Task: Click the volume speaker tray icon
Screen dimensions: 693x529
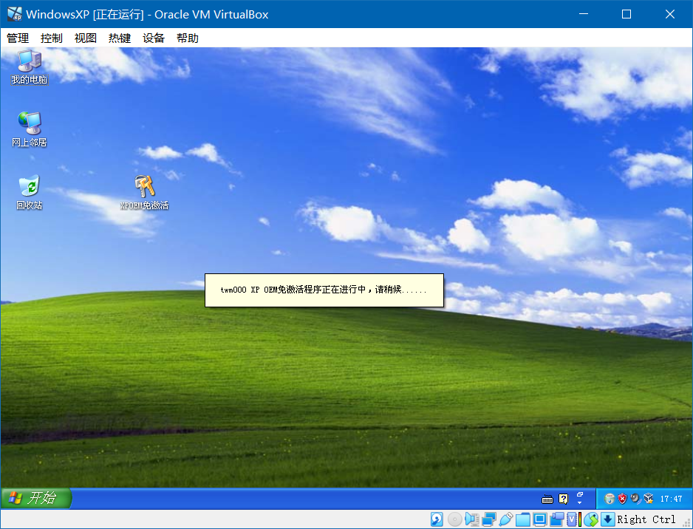Action: [x=635, y=499]
